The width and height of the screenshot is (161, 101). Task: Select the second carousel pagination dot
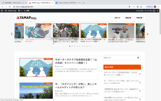(x=72, y=46)
